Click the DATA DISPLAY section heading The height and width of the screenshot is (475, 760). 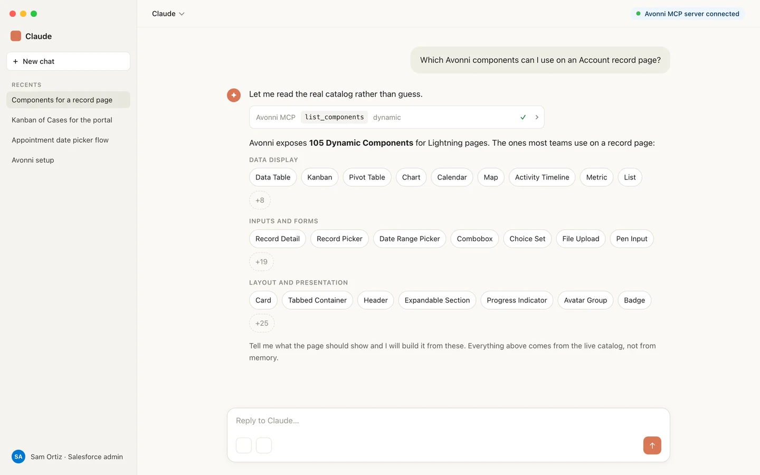click(273, 160)
